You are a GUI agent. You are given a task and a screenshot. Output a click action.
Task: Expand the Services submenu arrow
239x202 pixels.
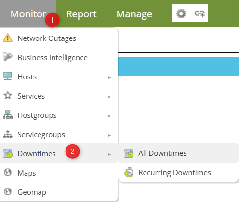[109, 97]
